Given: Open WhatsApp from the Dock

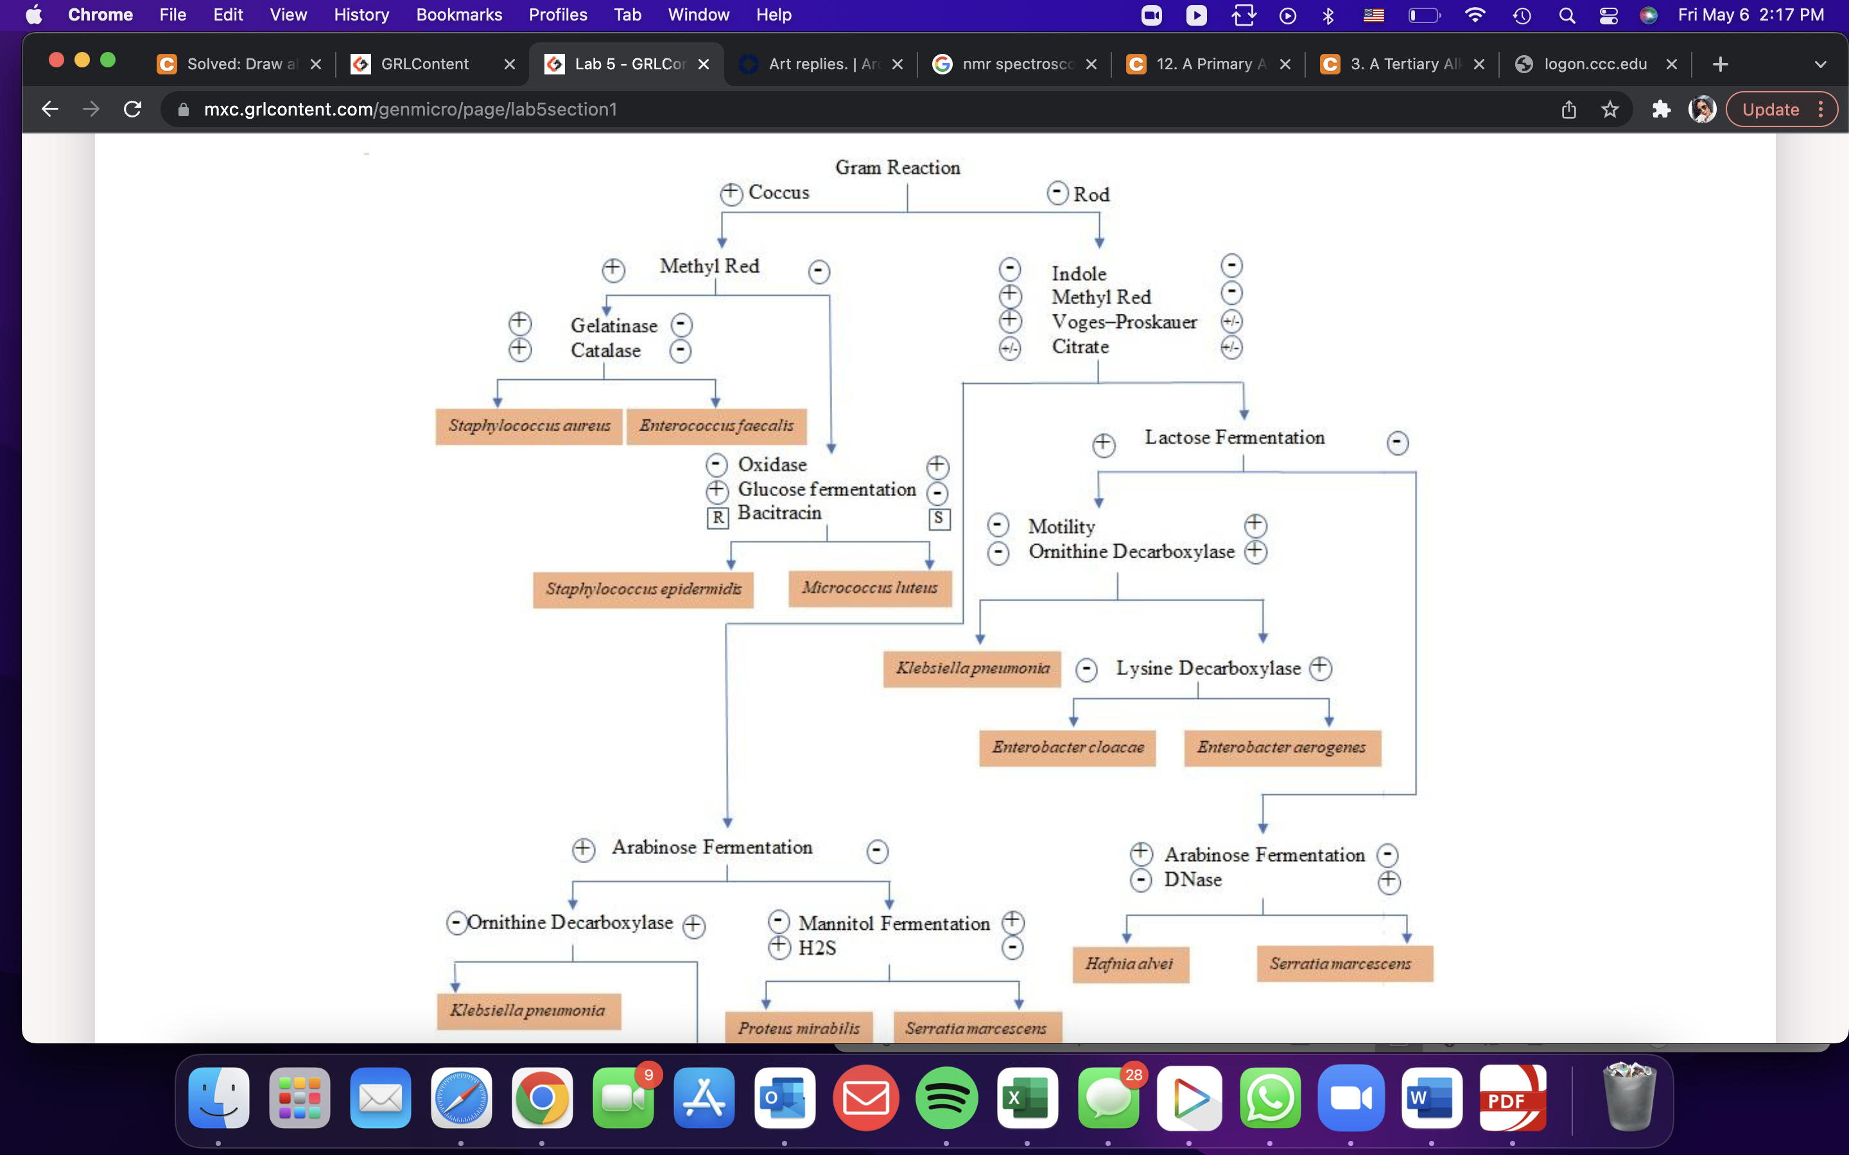Looking at the screenshot, I should point(1271,1098).
